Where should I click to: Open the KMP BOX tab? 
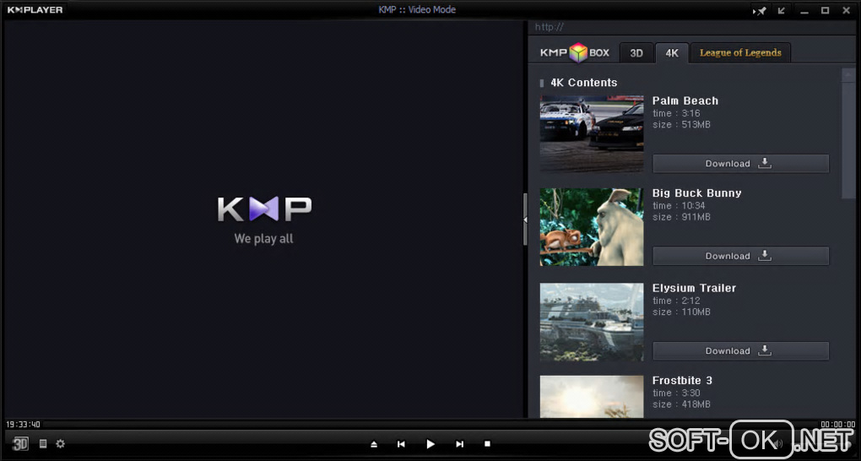tap(574, 52)
